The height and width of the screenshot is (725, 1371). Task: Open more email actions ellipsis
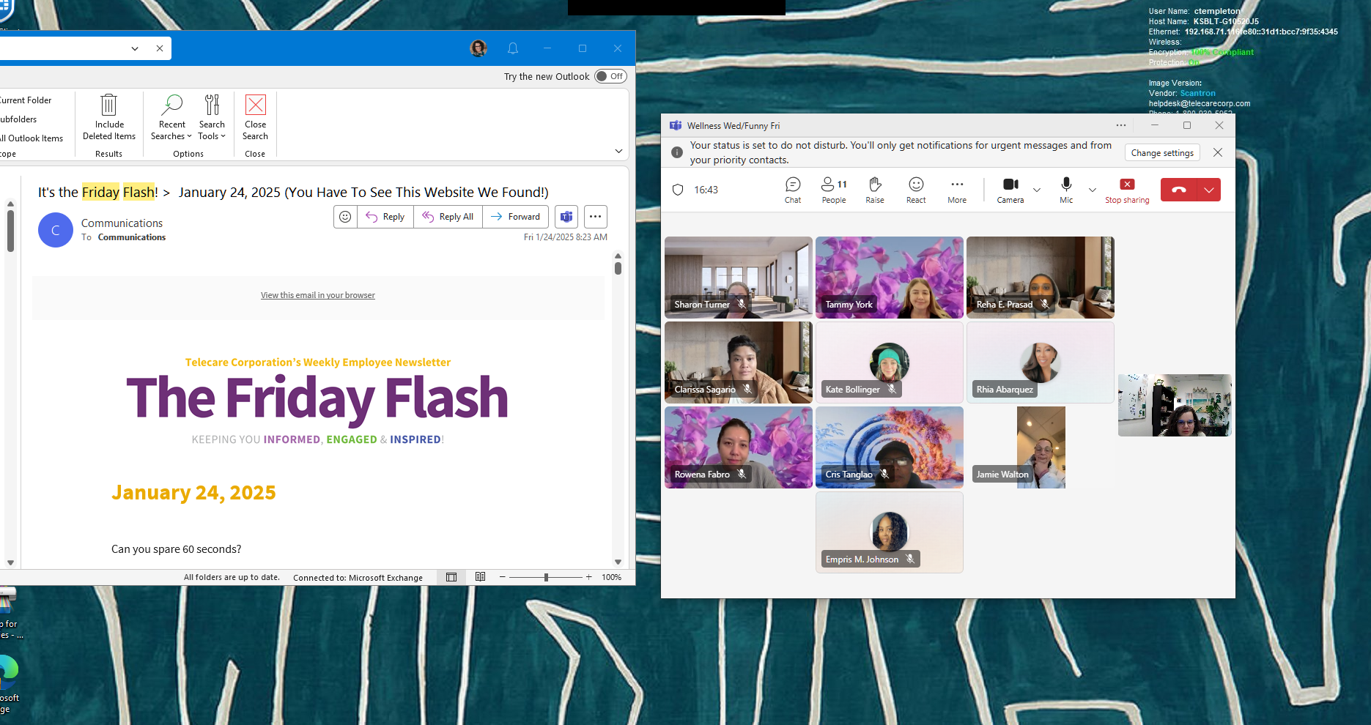(x=595, y=217)
